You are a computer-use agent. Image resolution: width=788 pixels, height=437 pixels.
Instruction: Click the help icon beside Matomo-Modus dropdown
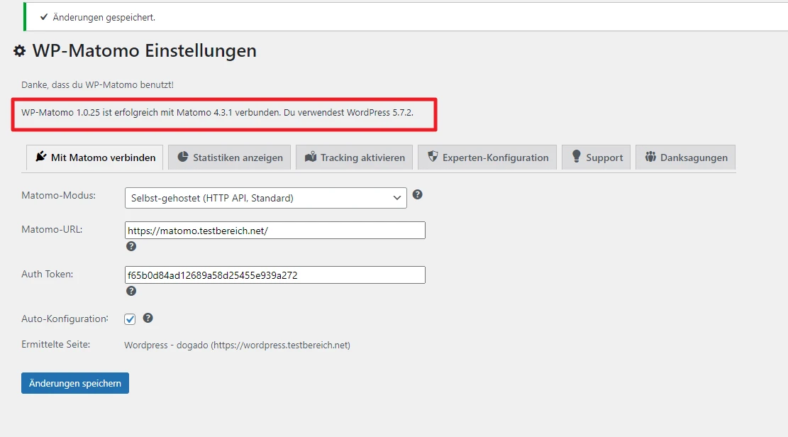(x=418, y=194)
